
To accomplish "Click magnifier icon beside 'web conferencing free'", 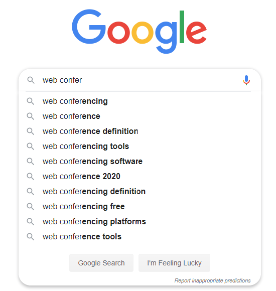I will tap(31, 206).
